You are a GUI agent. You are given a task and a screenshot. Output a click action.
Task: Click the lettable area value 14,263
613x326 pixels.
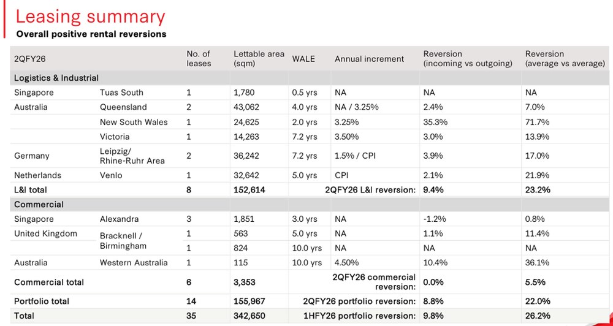[246, 137]
